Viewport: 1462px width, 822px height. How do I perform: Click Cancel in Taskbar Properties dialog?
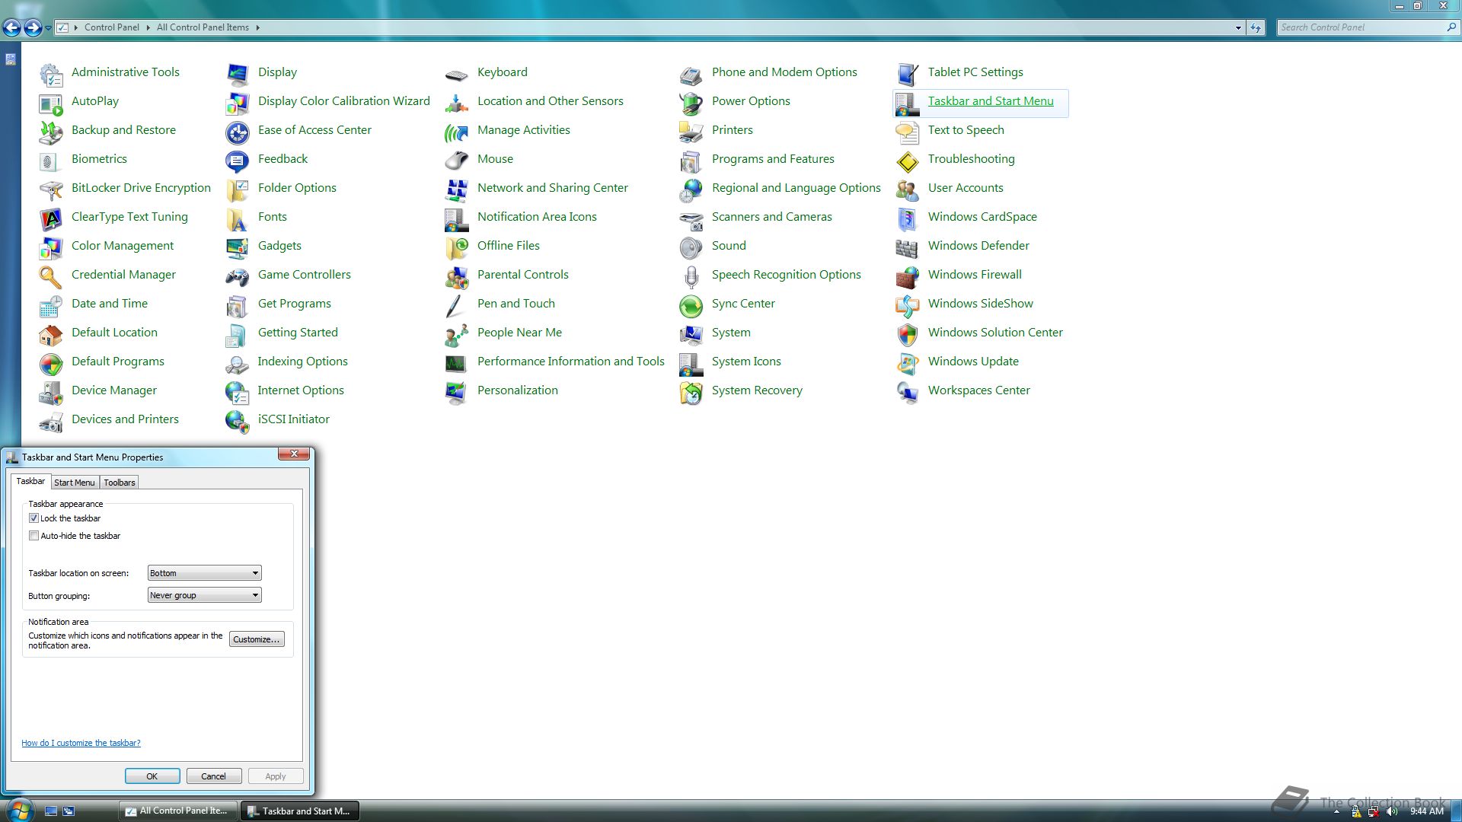coord(213,776)
